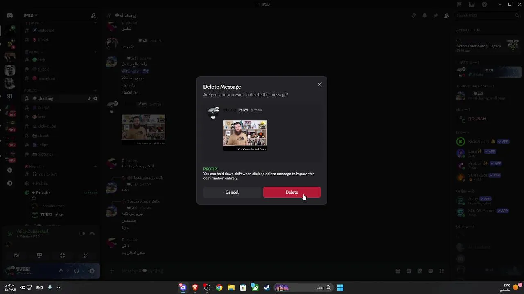Viewport: 524px width, 294px height.
Task: Share your screen icon in voice panel
Action: pyautogui.click(x=39, y=256)
